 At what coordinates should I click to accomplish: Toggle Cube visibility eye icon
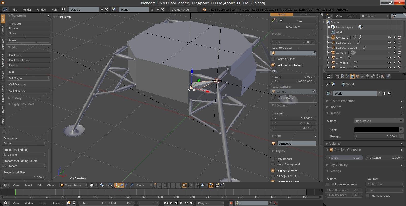389,58
